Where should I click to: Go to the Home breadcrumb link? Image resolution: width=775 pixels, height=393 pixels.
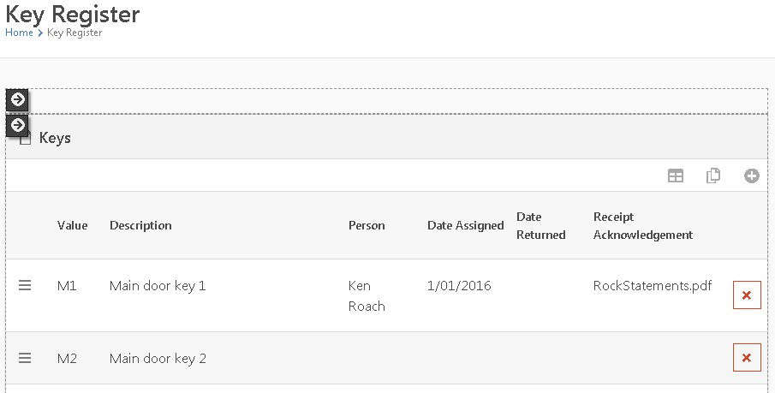pos(19,33)
